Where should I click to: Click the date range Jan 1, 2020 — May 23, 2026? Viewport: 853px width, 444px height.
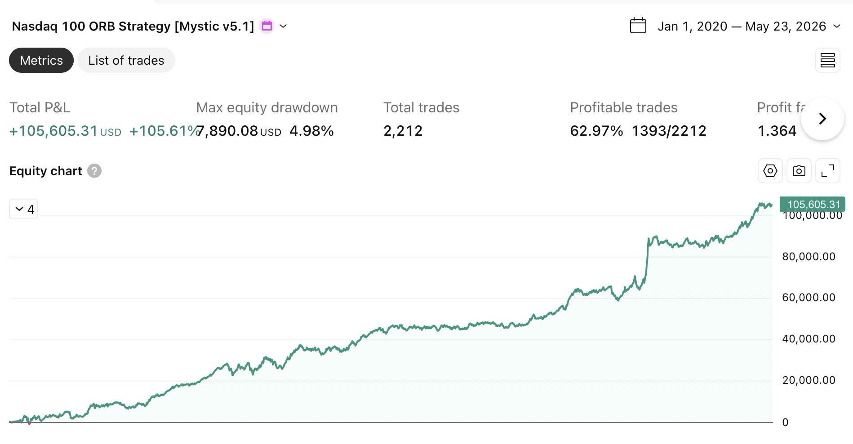[x=742, y=26]
